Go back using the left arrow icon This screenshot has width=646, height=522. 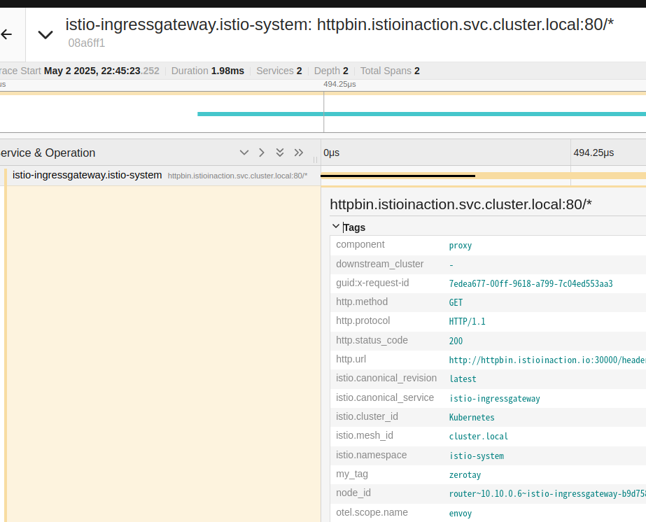click(6, 34)
